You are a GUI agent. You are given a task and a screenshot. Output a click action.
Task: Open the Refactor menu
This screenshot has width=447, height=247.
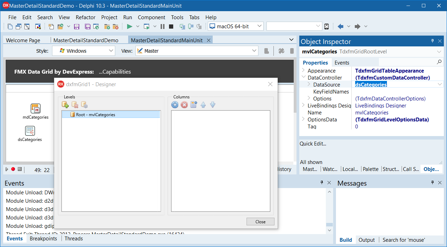coord(86,17)
